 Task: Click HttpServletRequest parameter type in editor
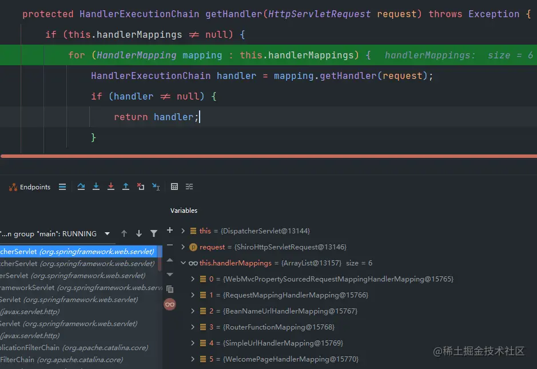coord(319,14)
